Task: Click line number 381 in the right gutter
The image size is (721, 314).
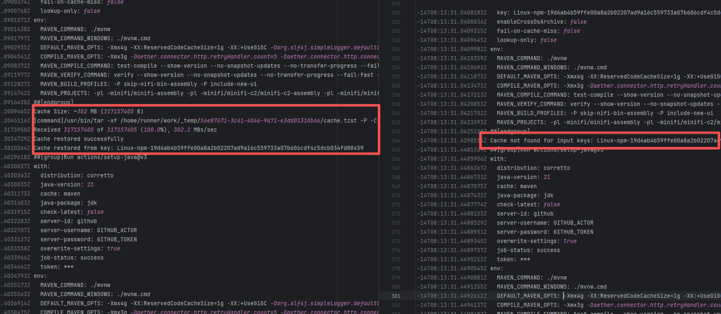Action: (396, 296)
